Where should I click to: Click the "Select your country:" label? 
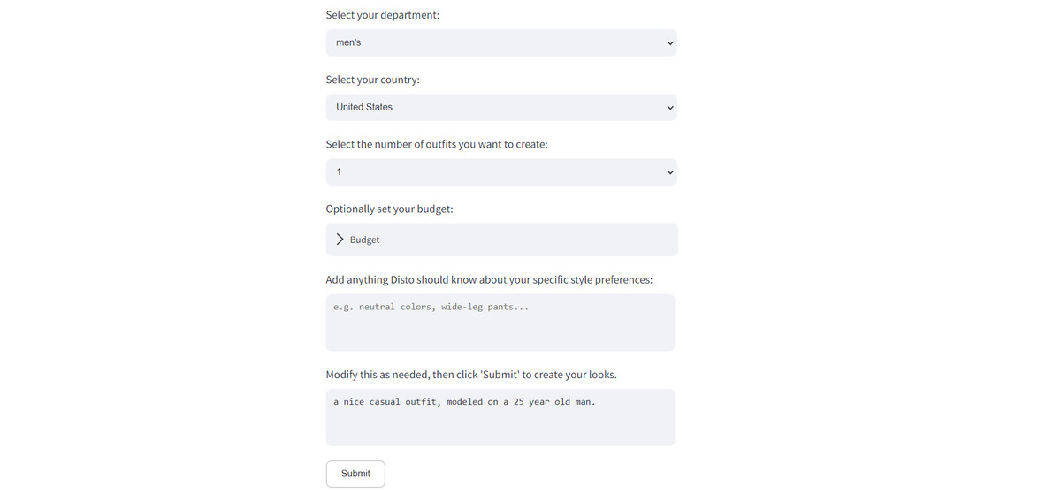[372, 80]
